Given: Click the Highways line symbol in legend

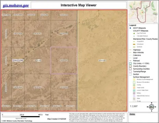Looking at the screenshot, I should point(131,50).
